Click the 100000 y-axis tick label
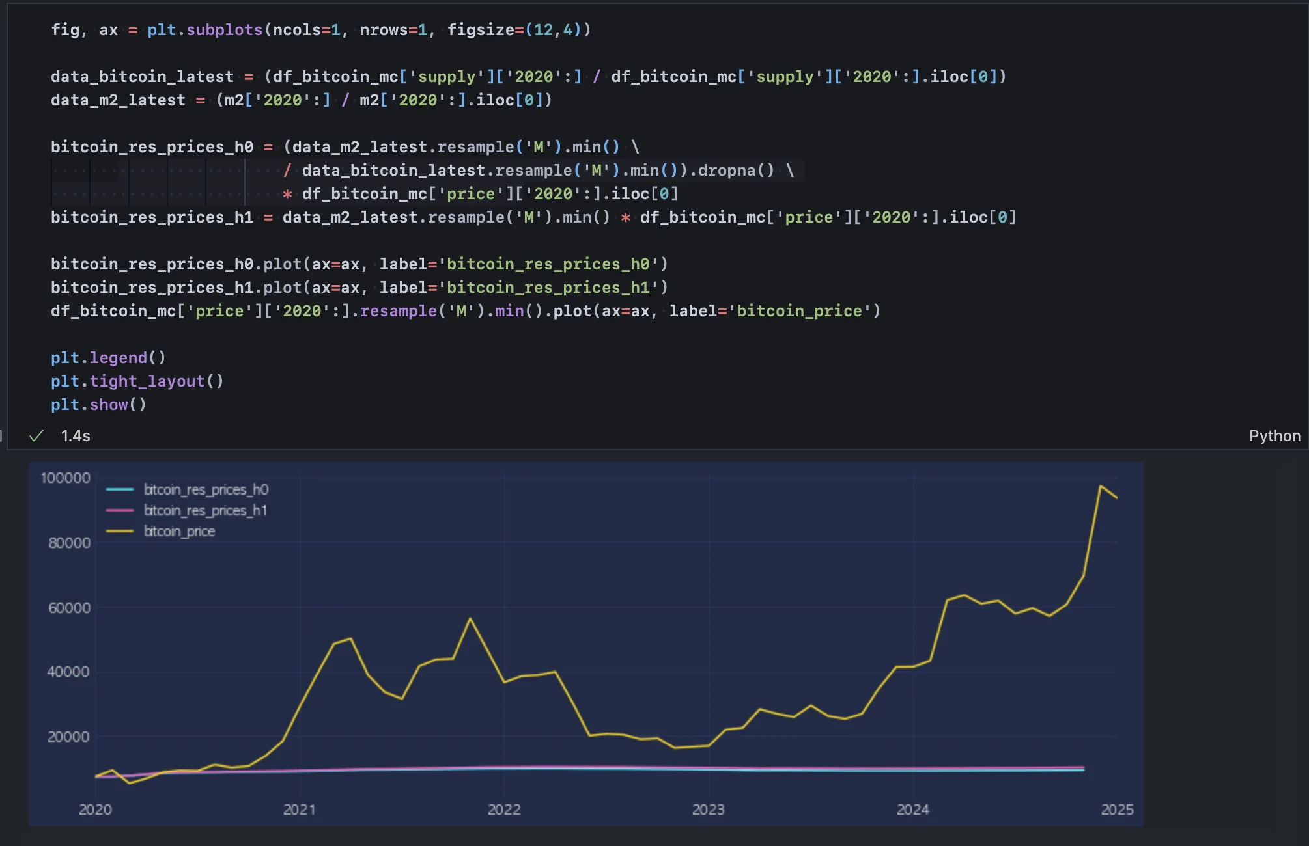1309x846 pixels. [x=65, y=478]
